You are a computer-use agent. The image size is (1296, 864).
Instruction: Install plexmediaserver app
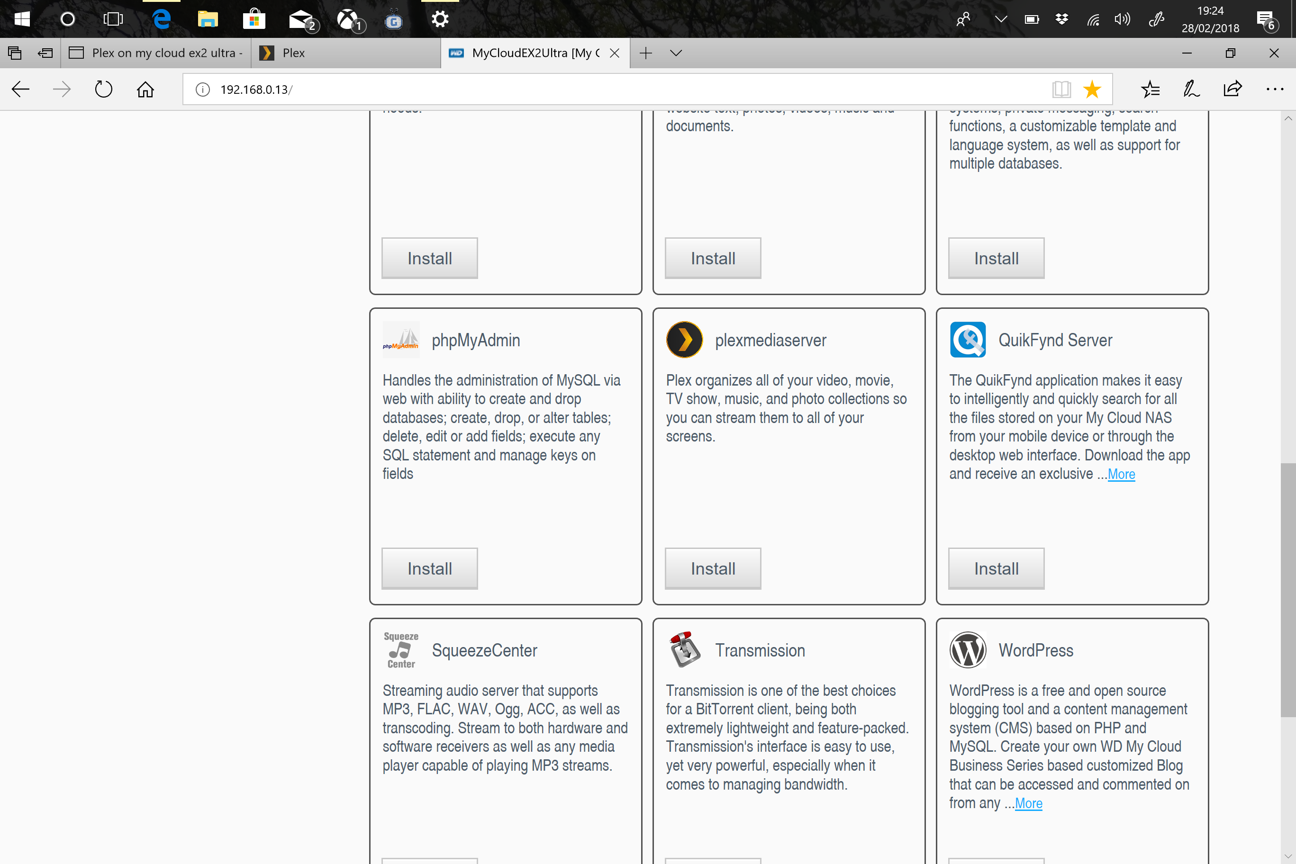(x=713, y=568)
